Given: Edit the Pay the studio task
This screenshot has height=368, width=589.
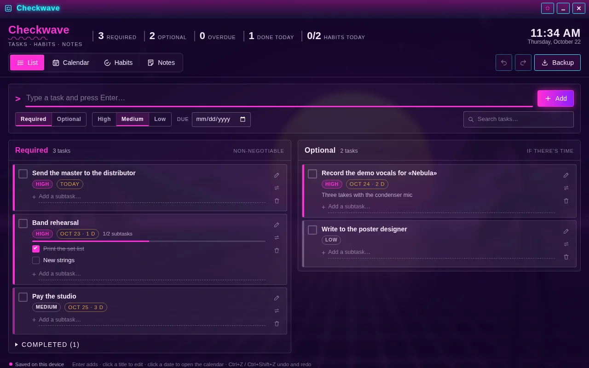Looking at the screenshot, I should coord(277,298).
